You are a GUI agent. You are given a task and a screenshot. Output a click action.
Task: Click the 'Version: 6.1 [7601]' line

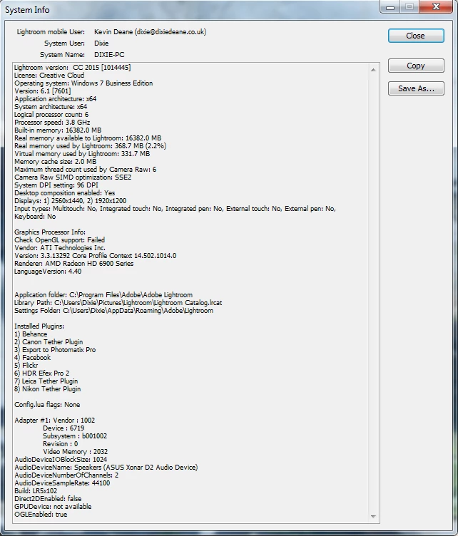(43, 91)
